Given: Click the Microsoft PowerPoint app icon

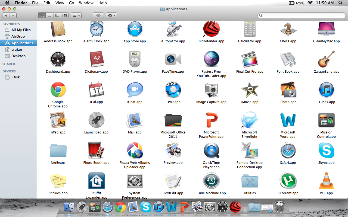Looking at the screenshot, I should pos(211,120).
